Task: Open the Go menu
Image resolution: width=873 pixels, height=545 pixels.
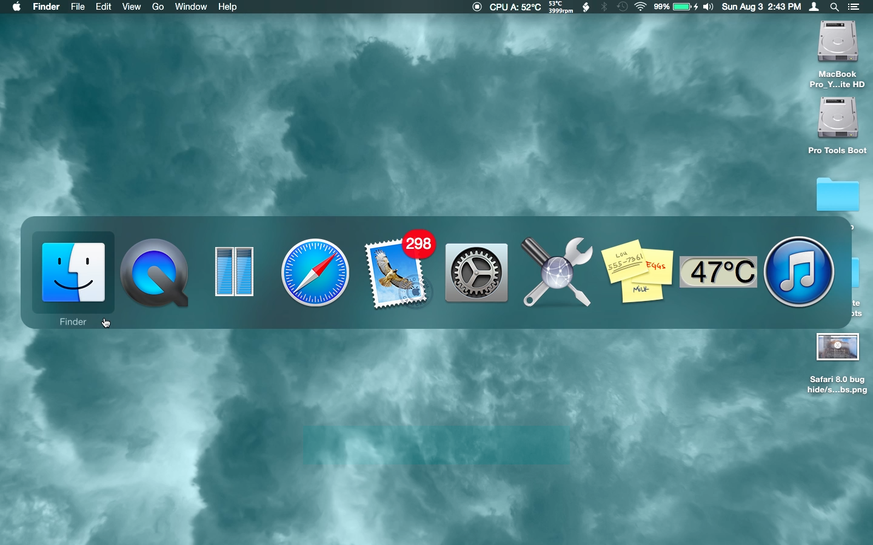Action: pos(158,7)
